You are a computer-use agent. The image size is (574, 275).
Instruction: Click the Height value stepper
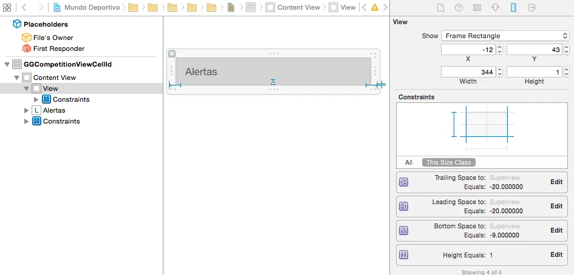pyautogui.click(x=566, y=72)
